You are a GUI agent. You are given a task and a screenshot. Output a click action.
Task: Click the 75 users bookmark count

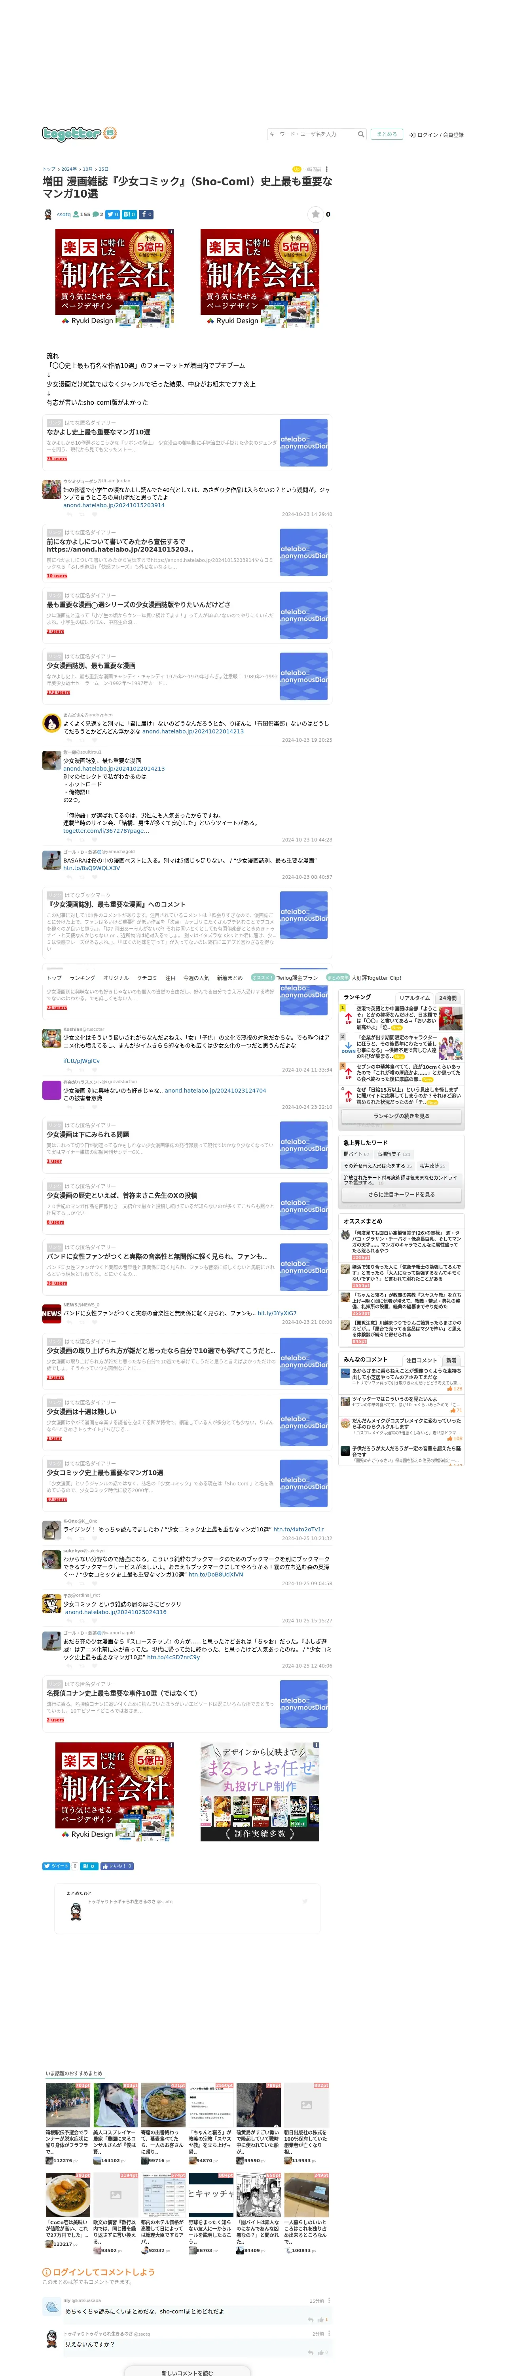coord(56,459)
